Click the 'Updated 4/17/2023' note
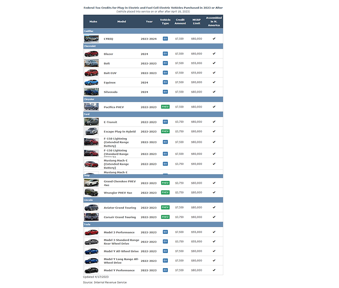Screen dimensions: 339x288 tap(96, 277)
